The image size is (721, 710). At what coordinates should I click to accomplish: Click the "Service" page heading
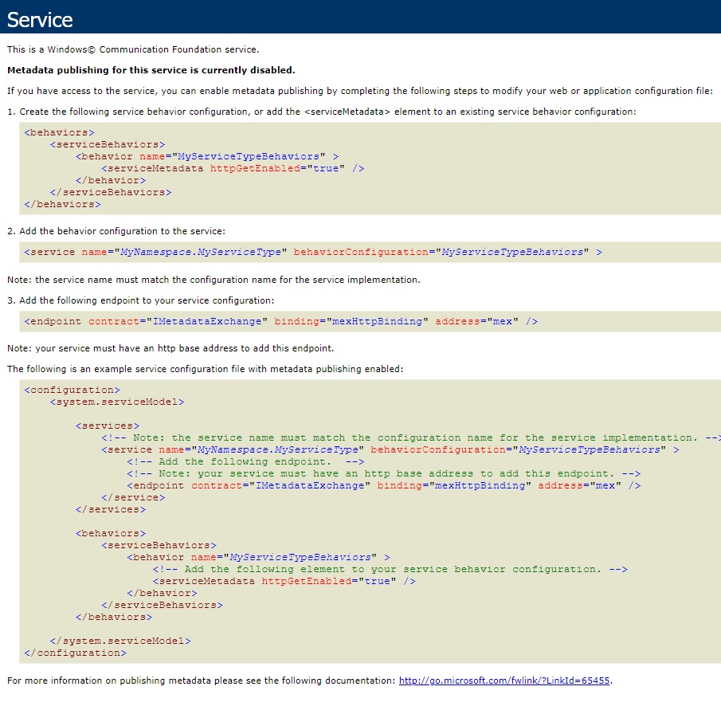coord(40,20)
